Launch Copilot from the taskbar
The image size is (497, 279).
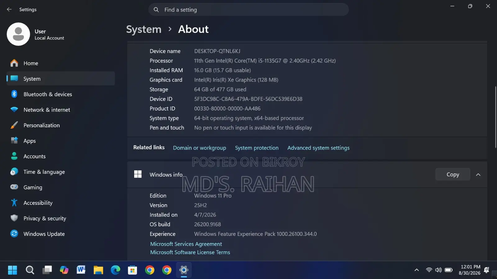click(64, 270)
